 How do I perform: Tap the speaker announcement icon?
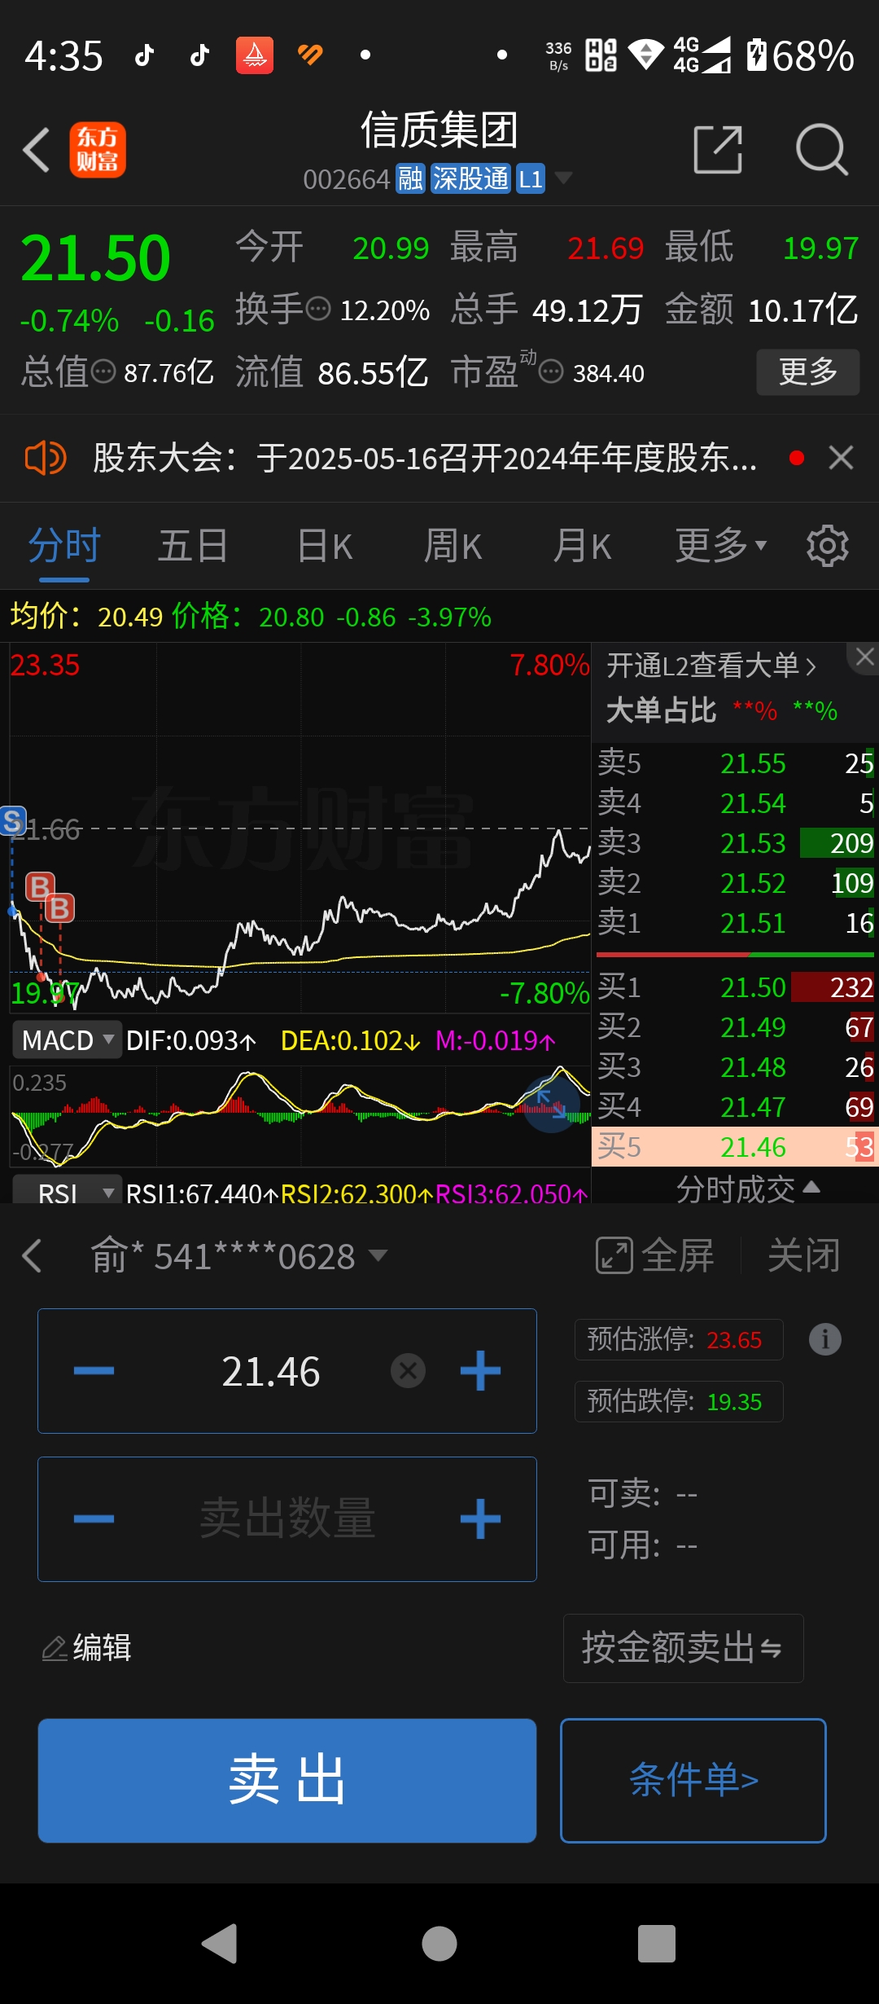pos(46,458)
